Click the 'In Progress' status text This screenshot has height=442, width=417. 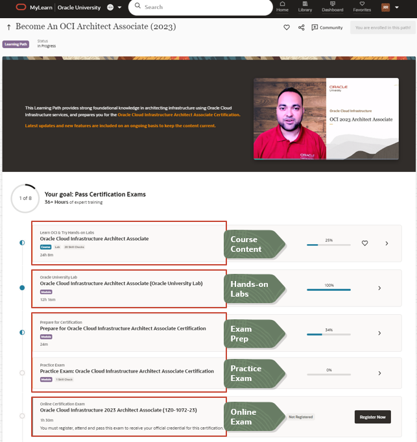tap(47, 46)
